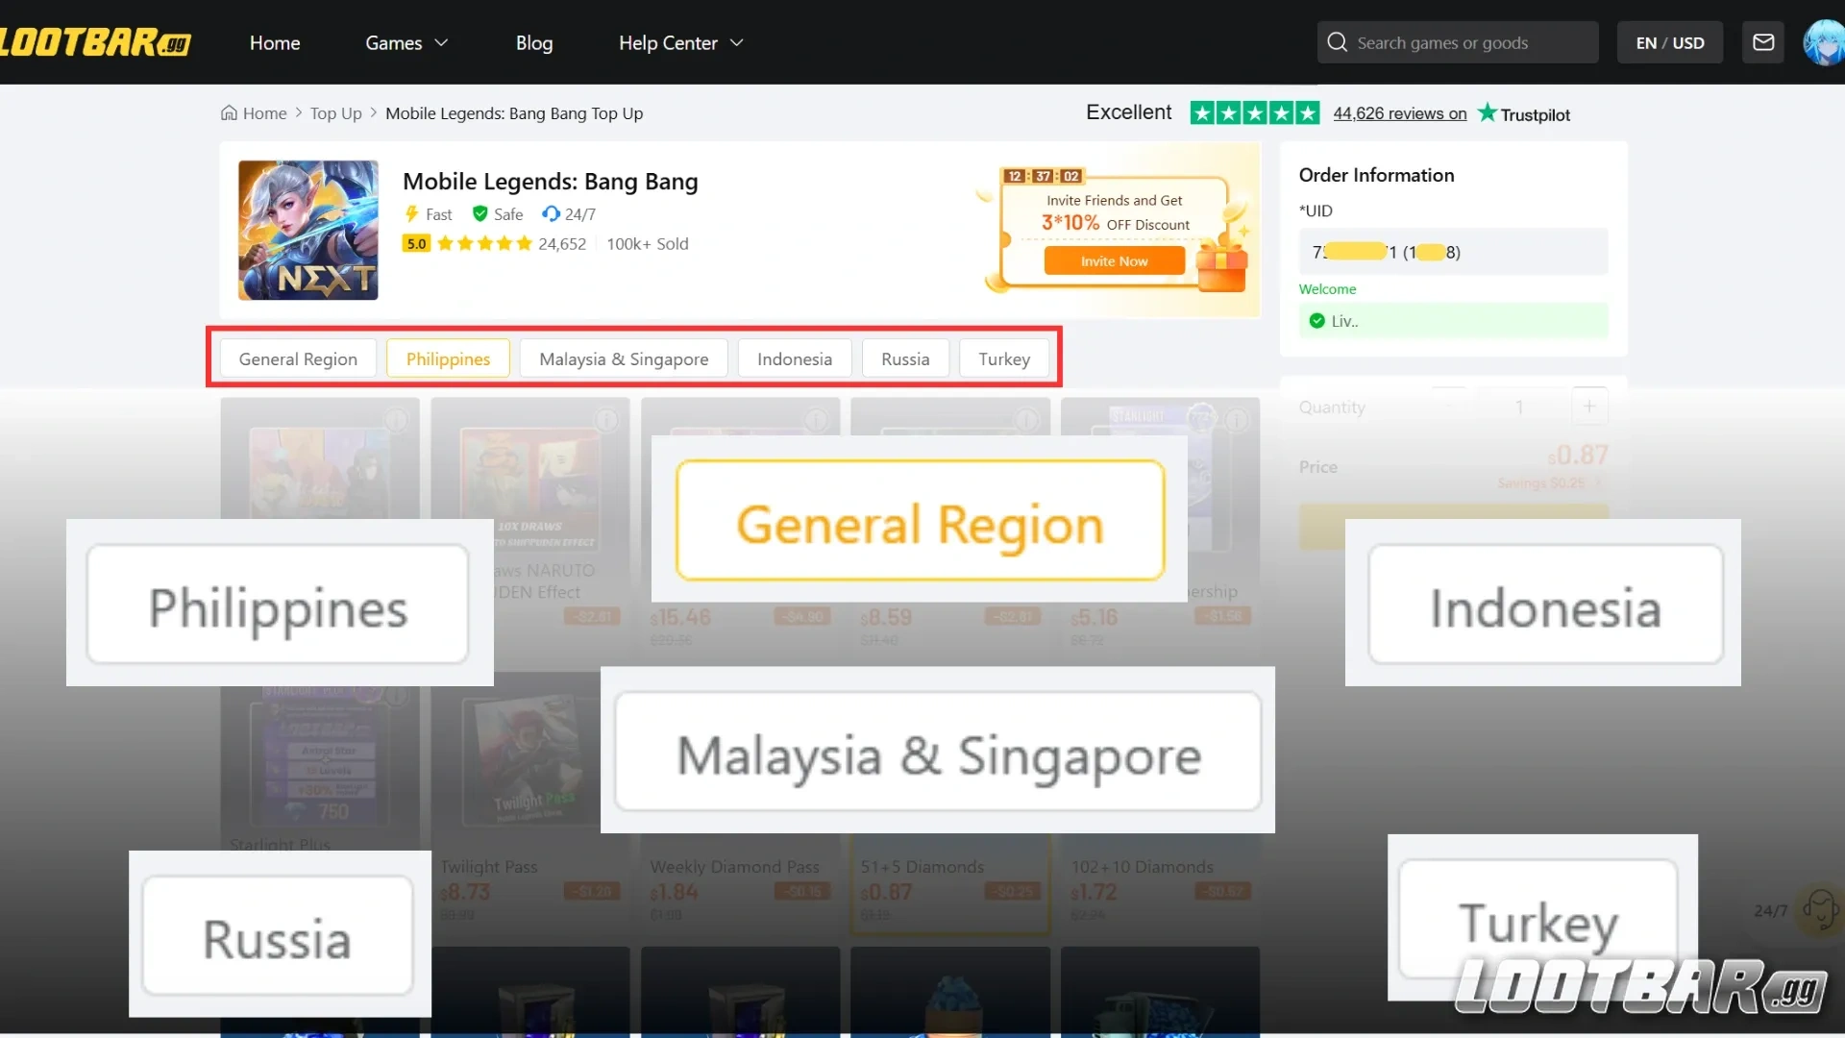Click the Top Up breadcrumb link
1845x1038 pixels.
335,112
